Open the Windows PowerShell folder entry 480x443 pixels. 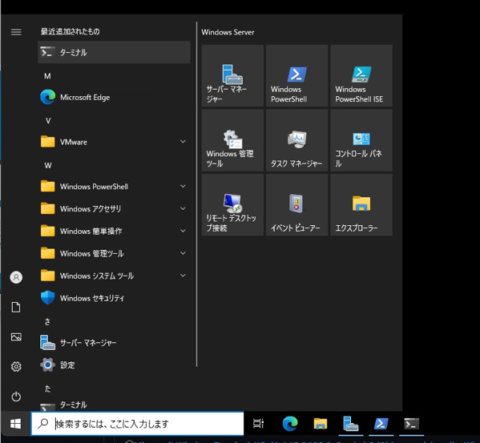coord(114,187)
